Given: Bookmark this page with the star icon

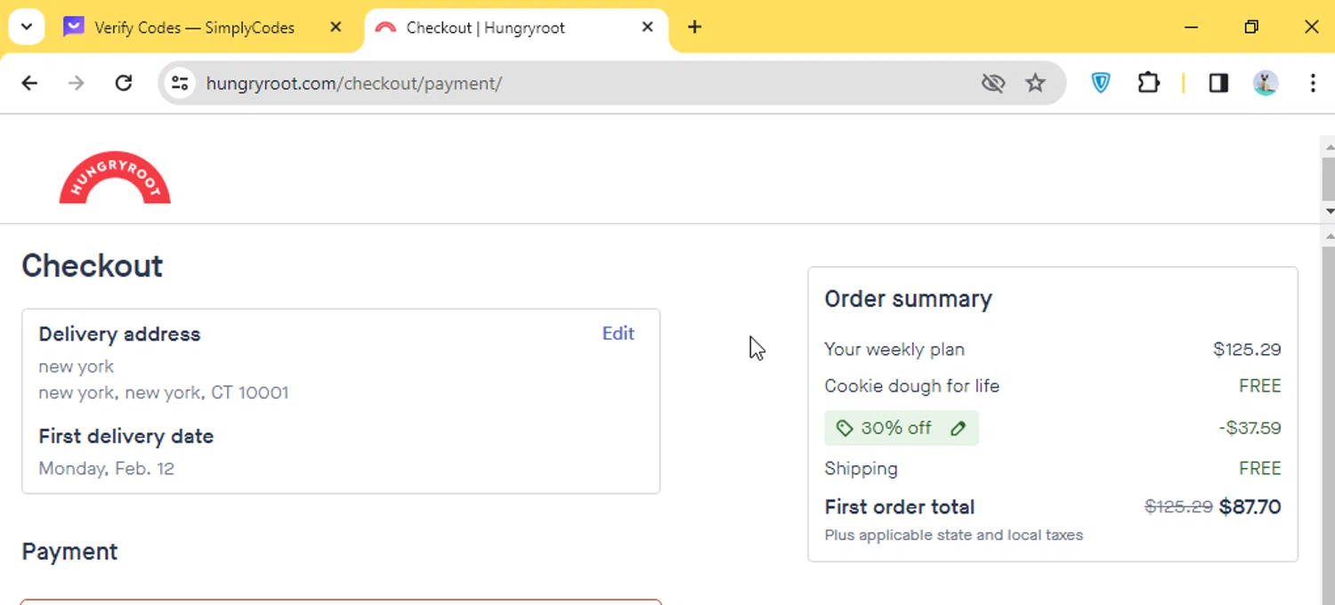Looking at the screenshot, I should (x=1035, y=83).
